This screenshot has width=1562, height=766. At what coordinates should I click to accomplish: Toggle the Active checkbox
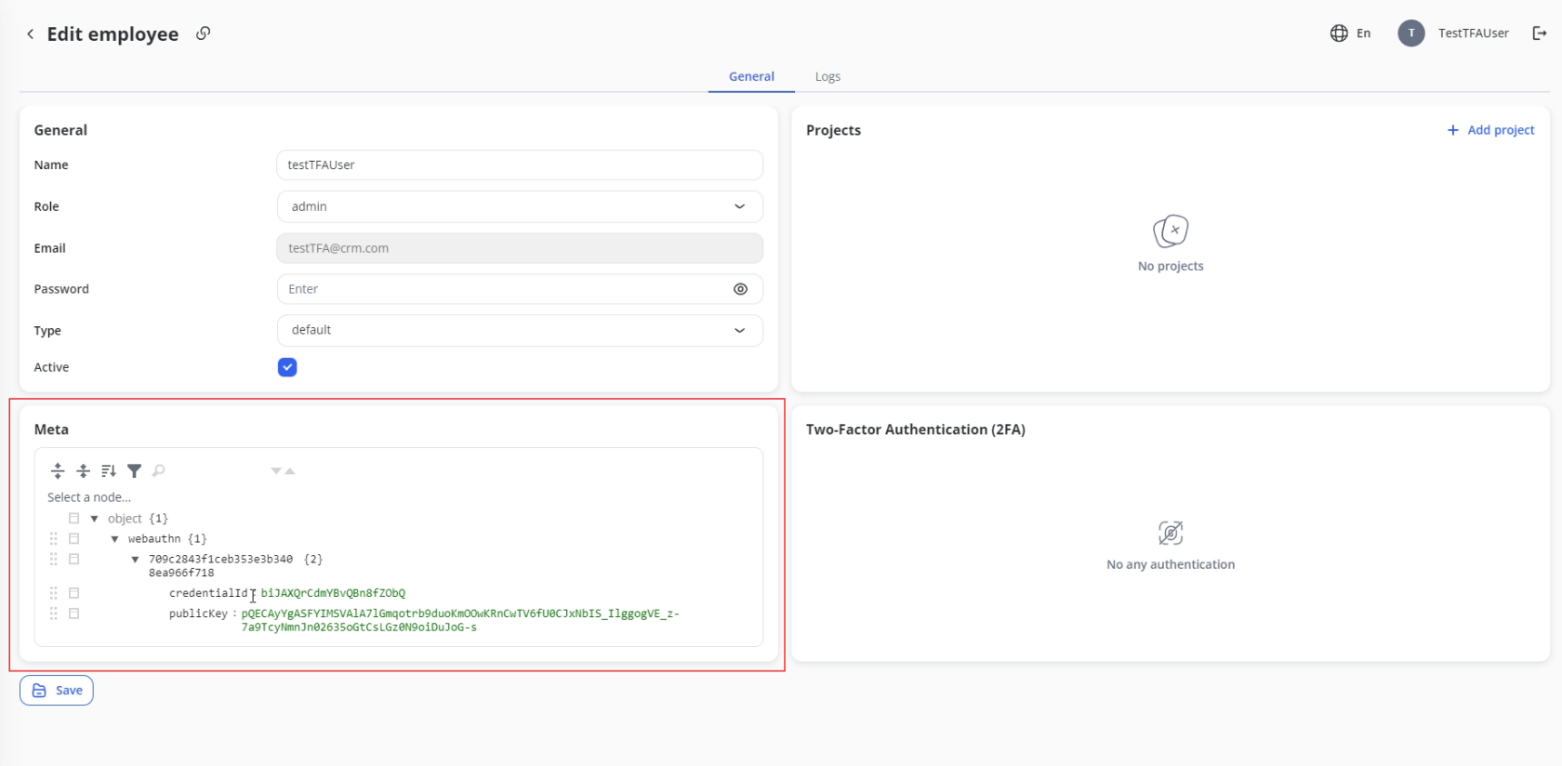coord(287,367)
